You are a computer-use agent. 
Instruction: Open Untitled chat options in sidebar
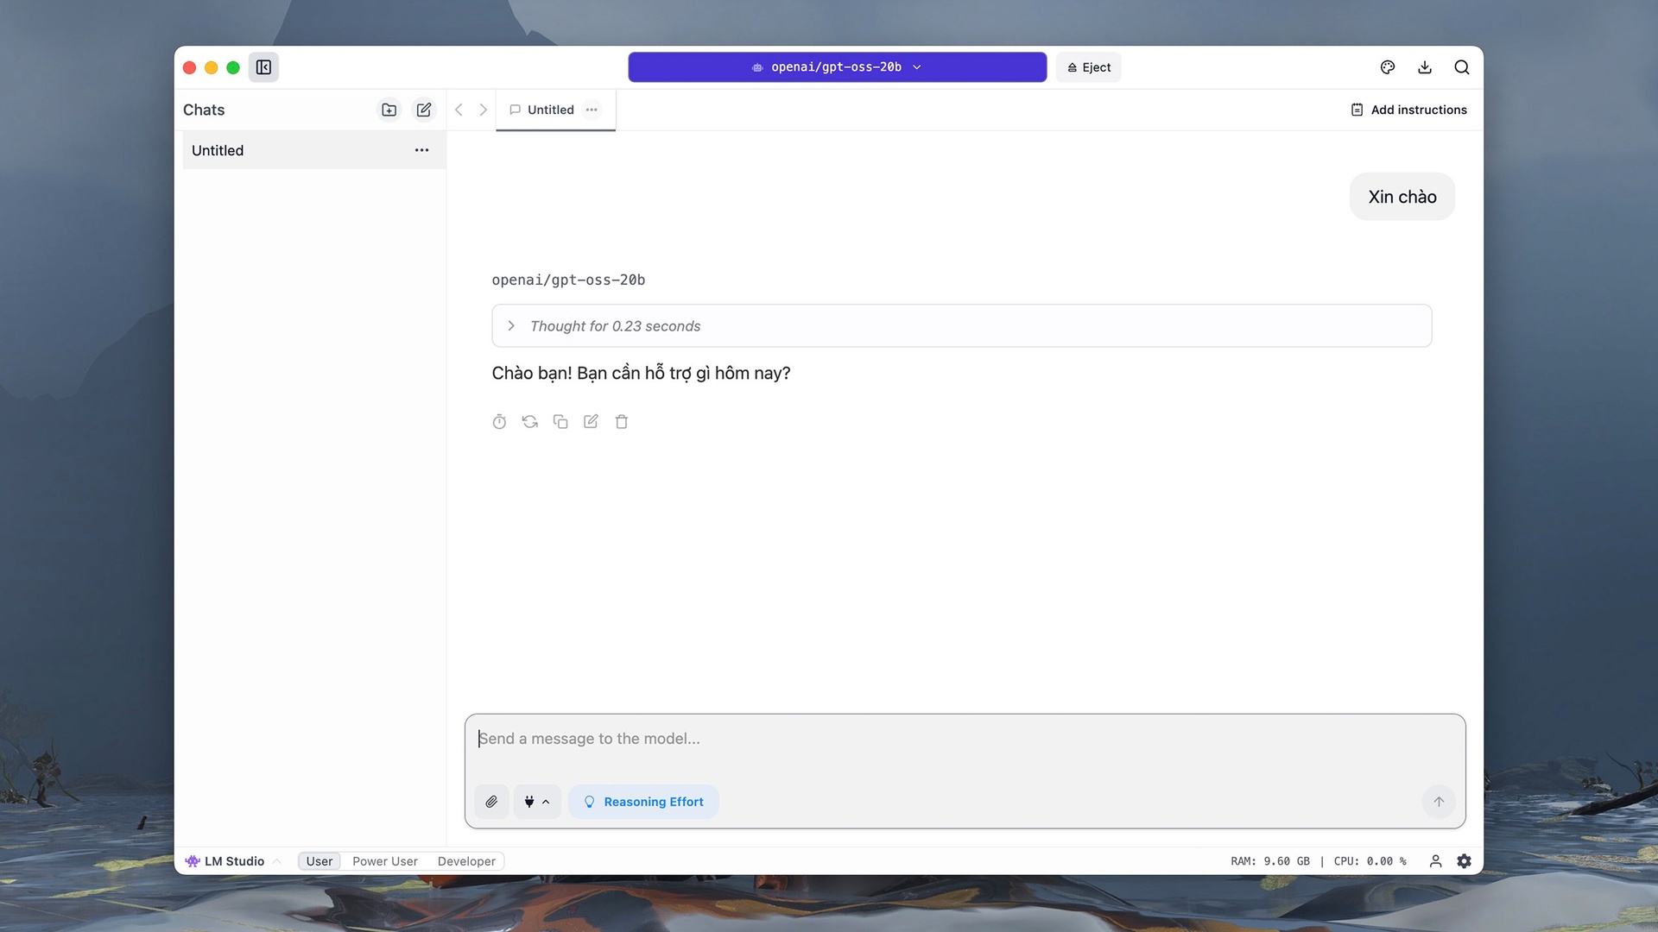pos(421,150)
